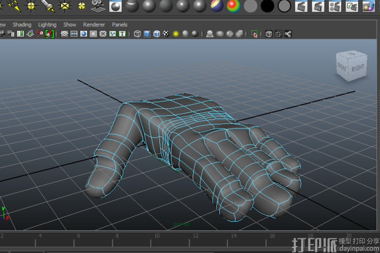Click the persp camera label in viewport
The width and height of the screenshot is (380, 253).
pyautogui.click(x=181, y=224)
